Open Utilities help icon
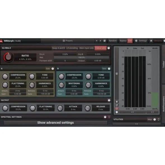 [x=155, y=119]
